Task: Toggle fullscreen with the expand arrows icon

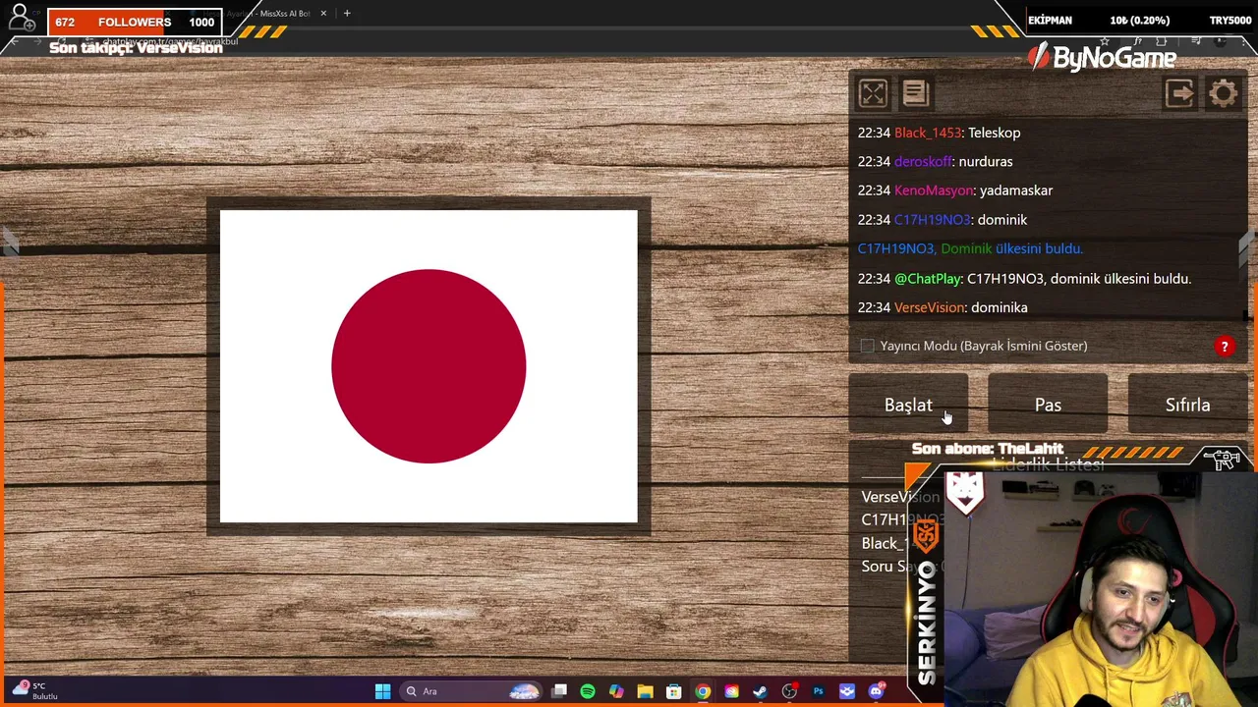Action: 873,93
